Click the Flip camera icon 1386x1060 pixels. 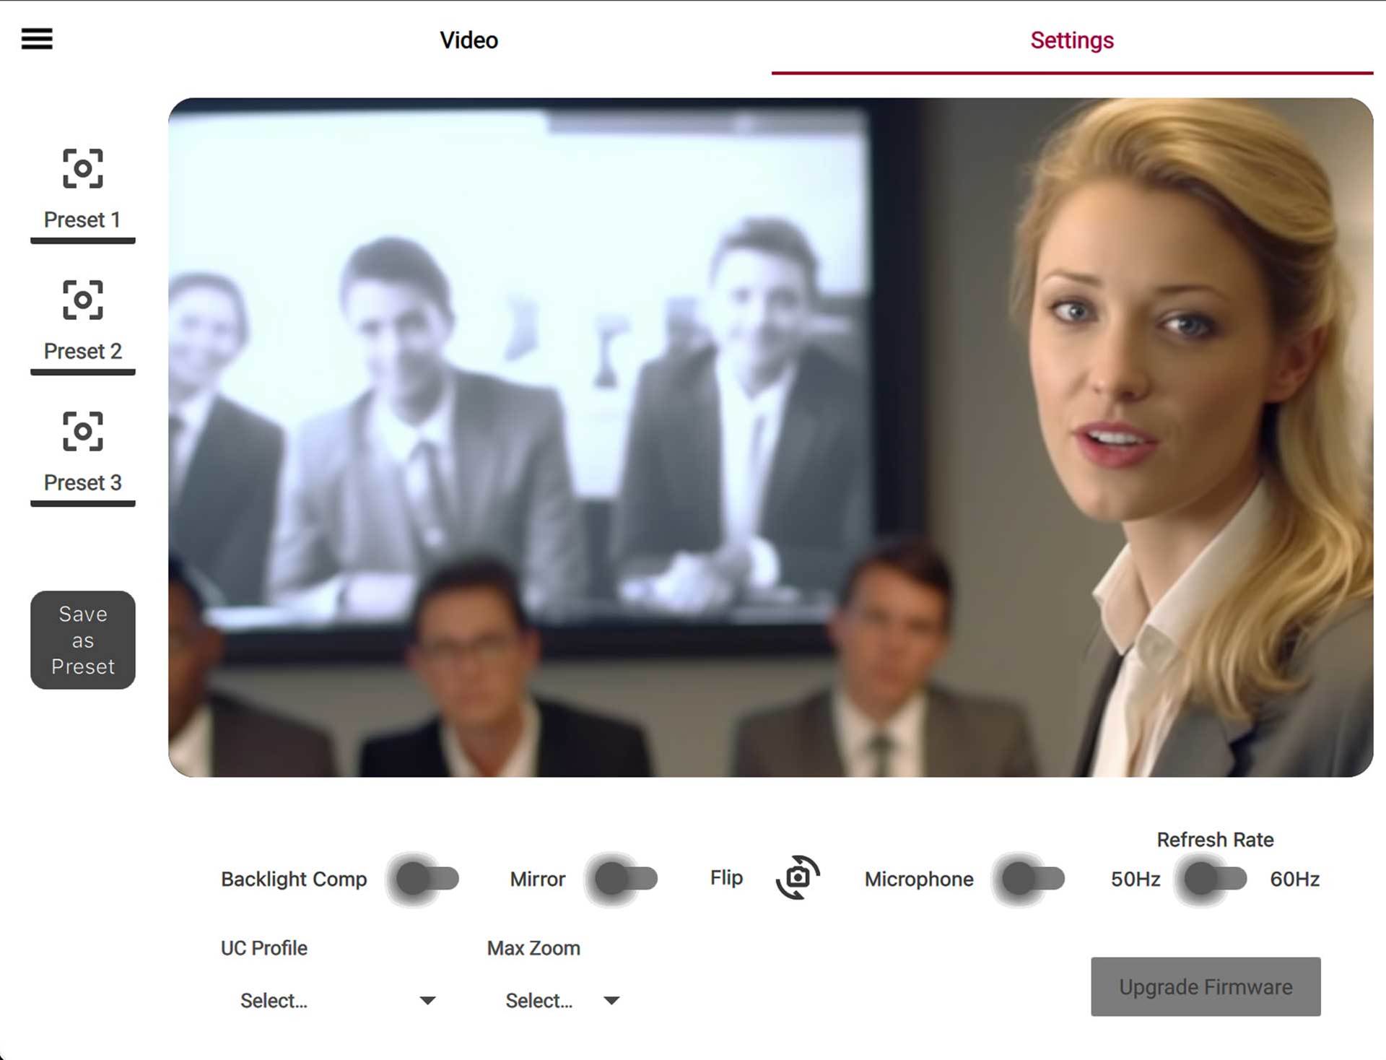tap(798, 877)
